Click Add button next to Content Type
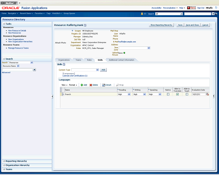Viewport: 219px width, 175px height. click(103, 70)
